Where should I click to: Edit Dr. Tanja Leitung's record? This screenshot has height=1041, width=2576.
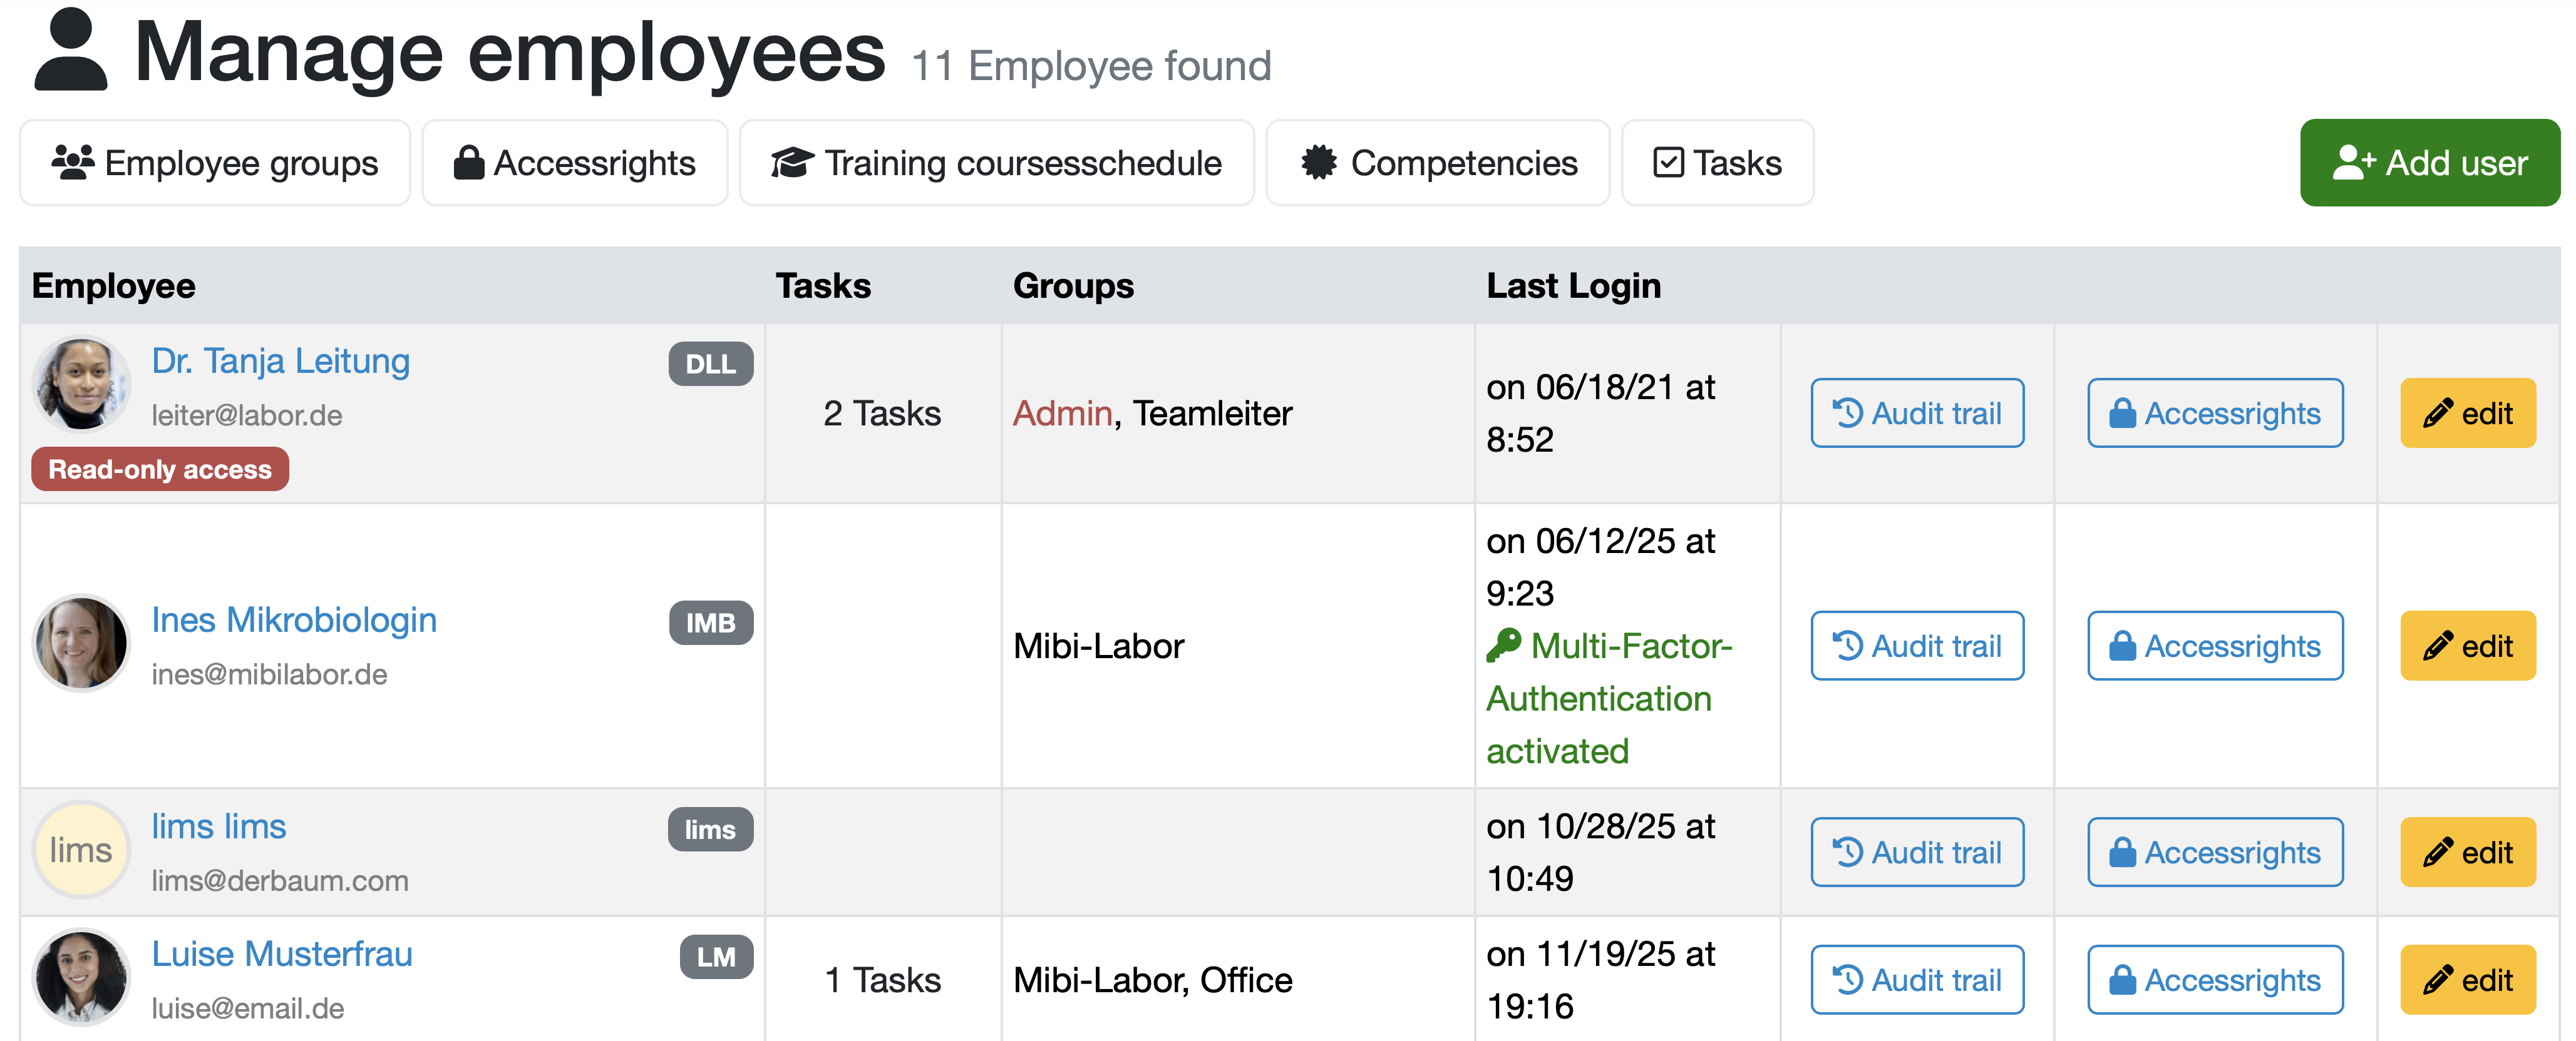(x=2467, y=413)
